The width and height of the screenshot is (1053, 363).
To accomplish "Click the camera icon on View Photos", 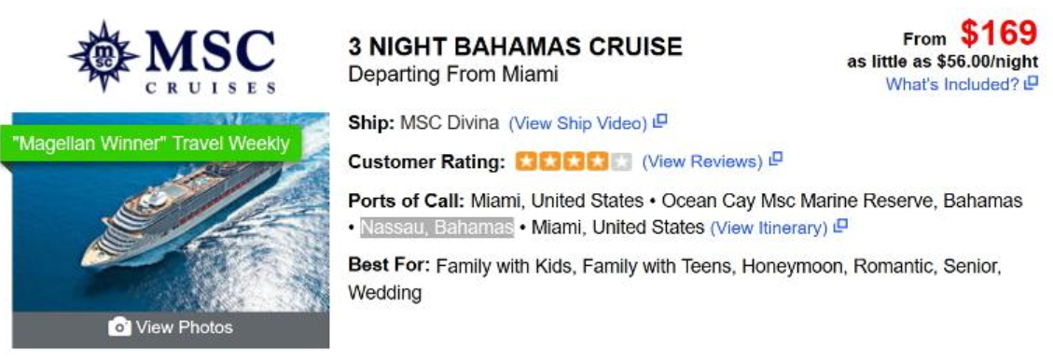I will coord(118,328).
